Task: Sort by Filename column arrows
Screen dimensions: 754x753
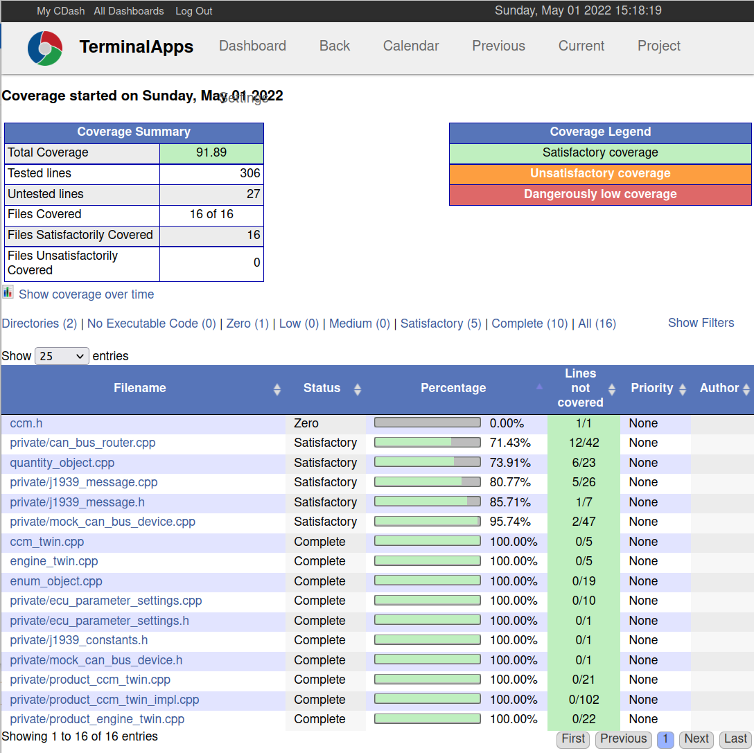Action: [277, 389]
